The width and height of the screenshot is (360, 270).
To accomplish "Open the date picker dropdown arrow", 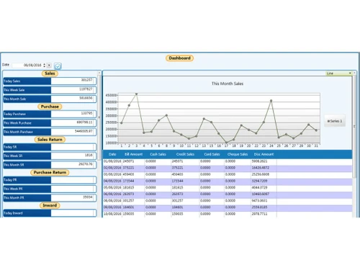I will pyautogui.click(x=49, y=65).
